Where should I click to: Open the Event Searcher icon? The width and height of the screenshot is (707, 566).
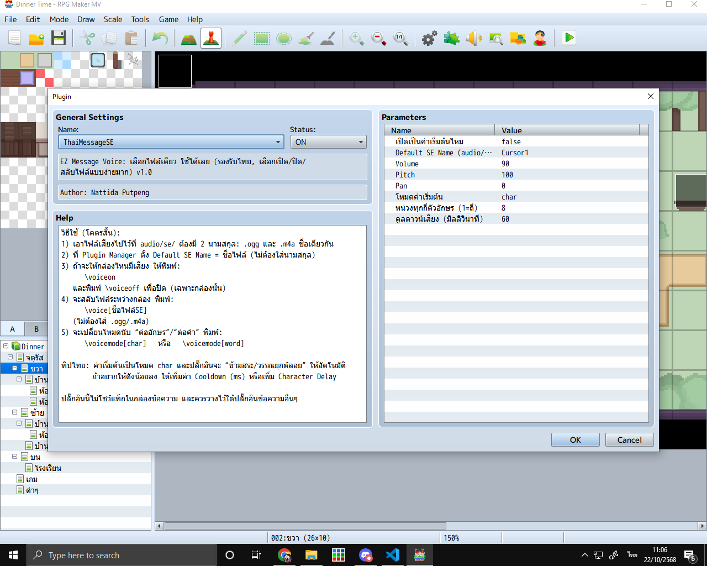point(496,38)
